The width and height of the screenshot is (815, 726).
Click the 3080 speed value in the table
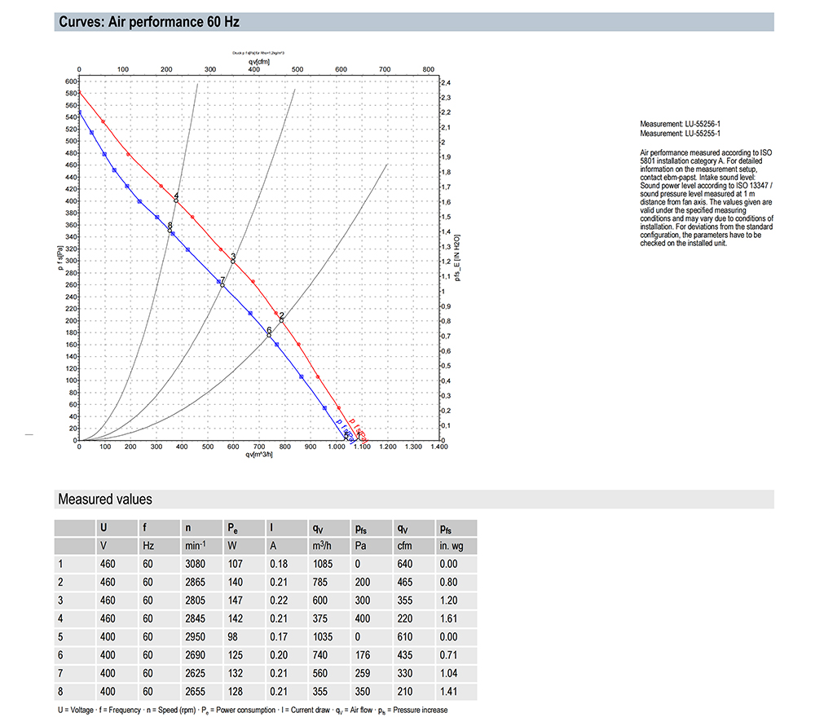pyautogui.click(x=196, y=563)
